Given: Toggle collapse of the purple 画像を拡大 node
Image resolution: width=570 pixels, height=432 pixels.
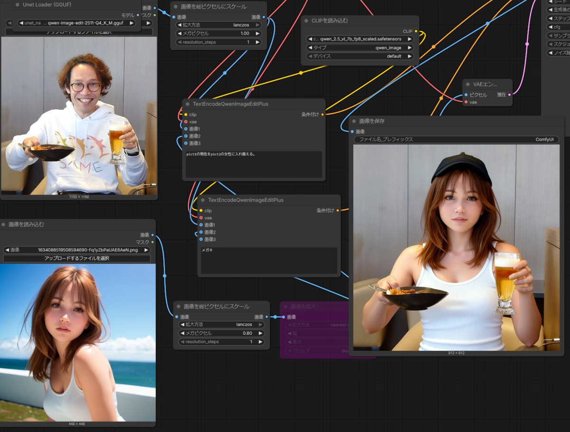Looking at the screenshot, I should tap(285, 307).
